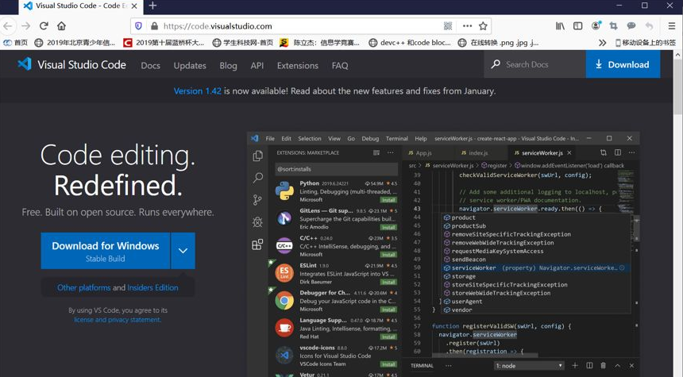
Task: Open a new browser tab with plus
Action: click(x=152, y=6)
